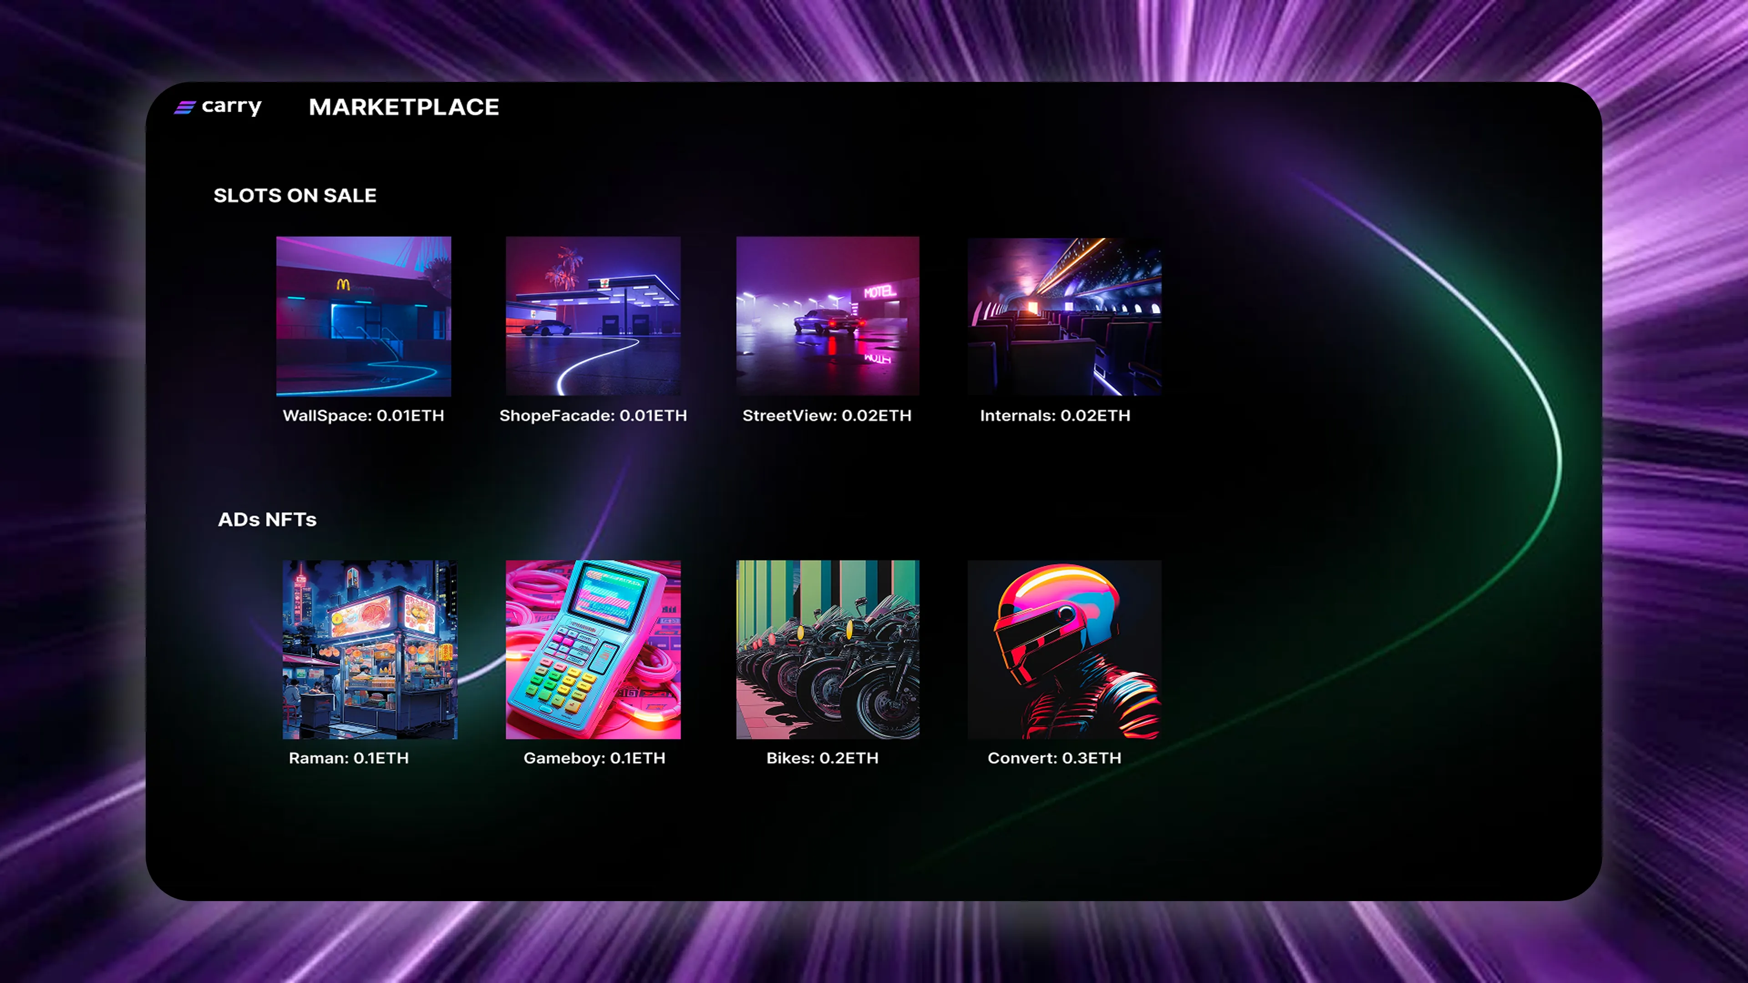This screenshot has height=983, width=1748.
Task: Open the Internals airplane cabin thumbnail
Action: click(1064, 316)
